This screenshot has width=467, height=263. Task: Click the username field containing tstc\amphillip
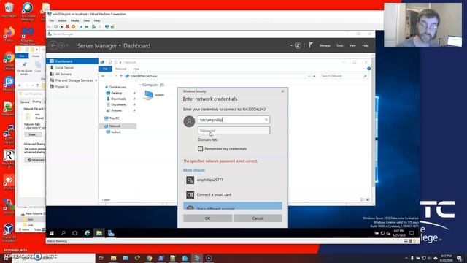point(233,120)
